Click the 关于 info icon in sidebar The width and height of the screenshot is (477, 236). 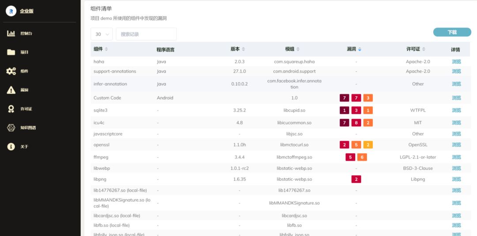(x=11, y=147)
